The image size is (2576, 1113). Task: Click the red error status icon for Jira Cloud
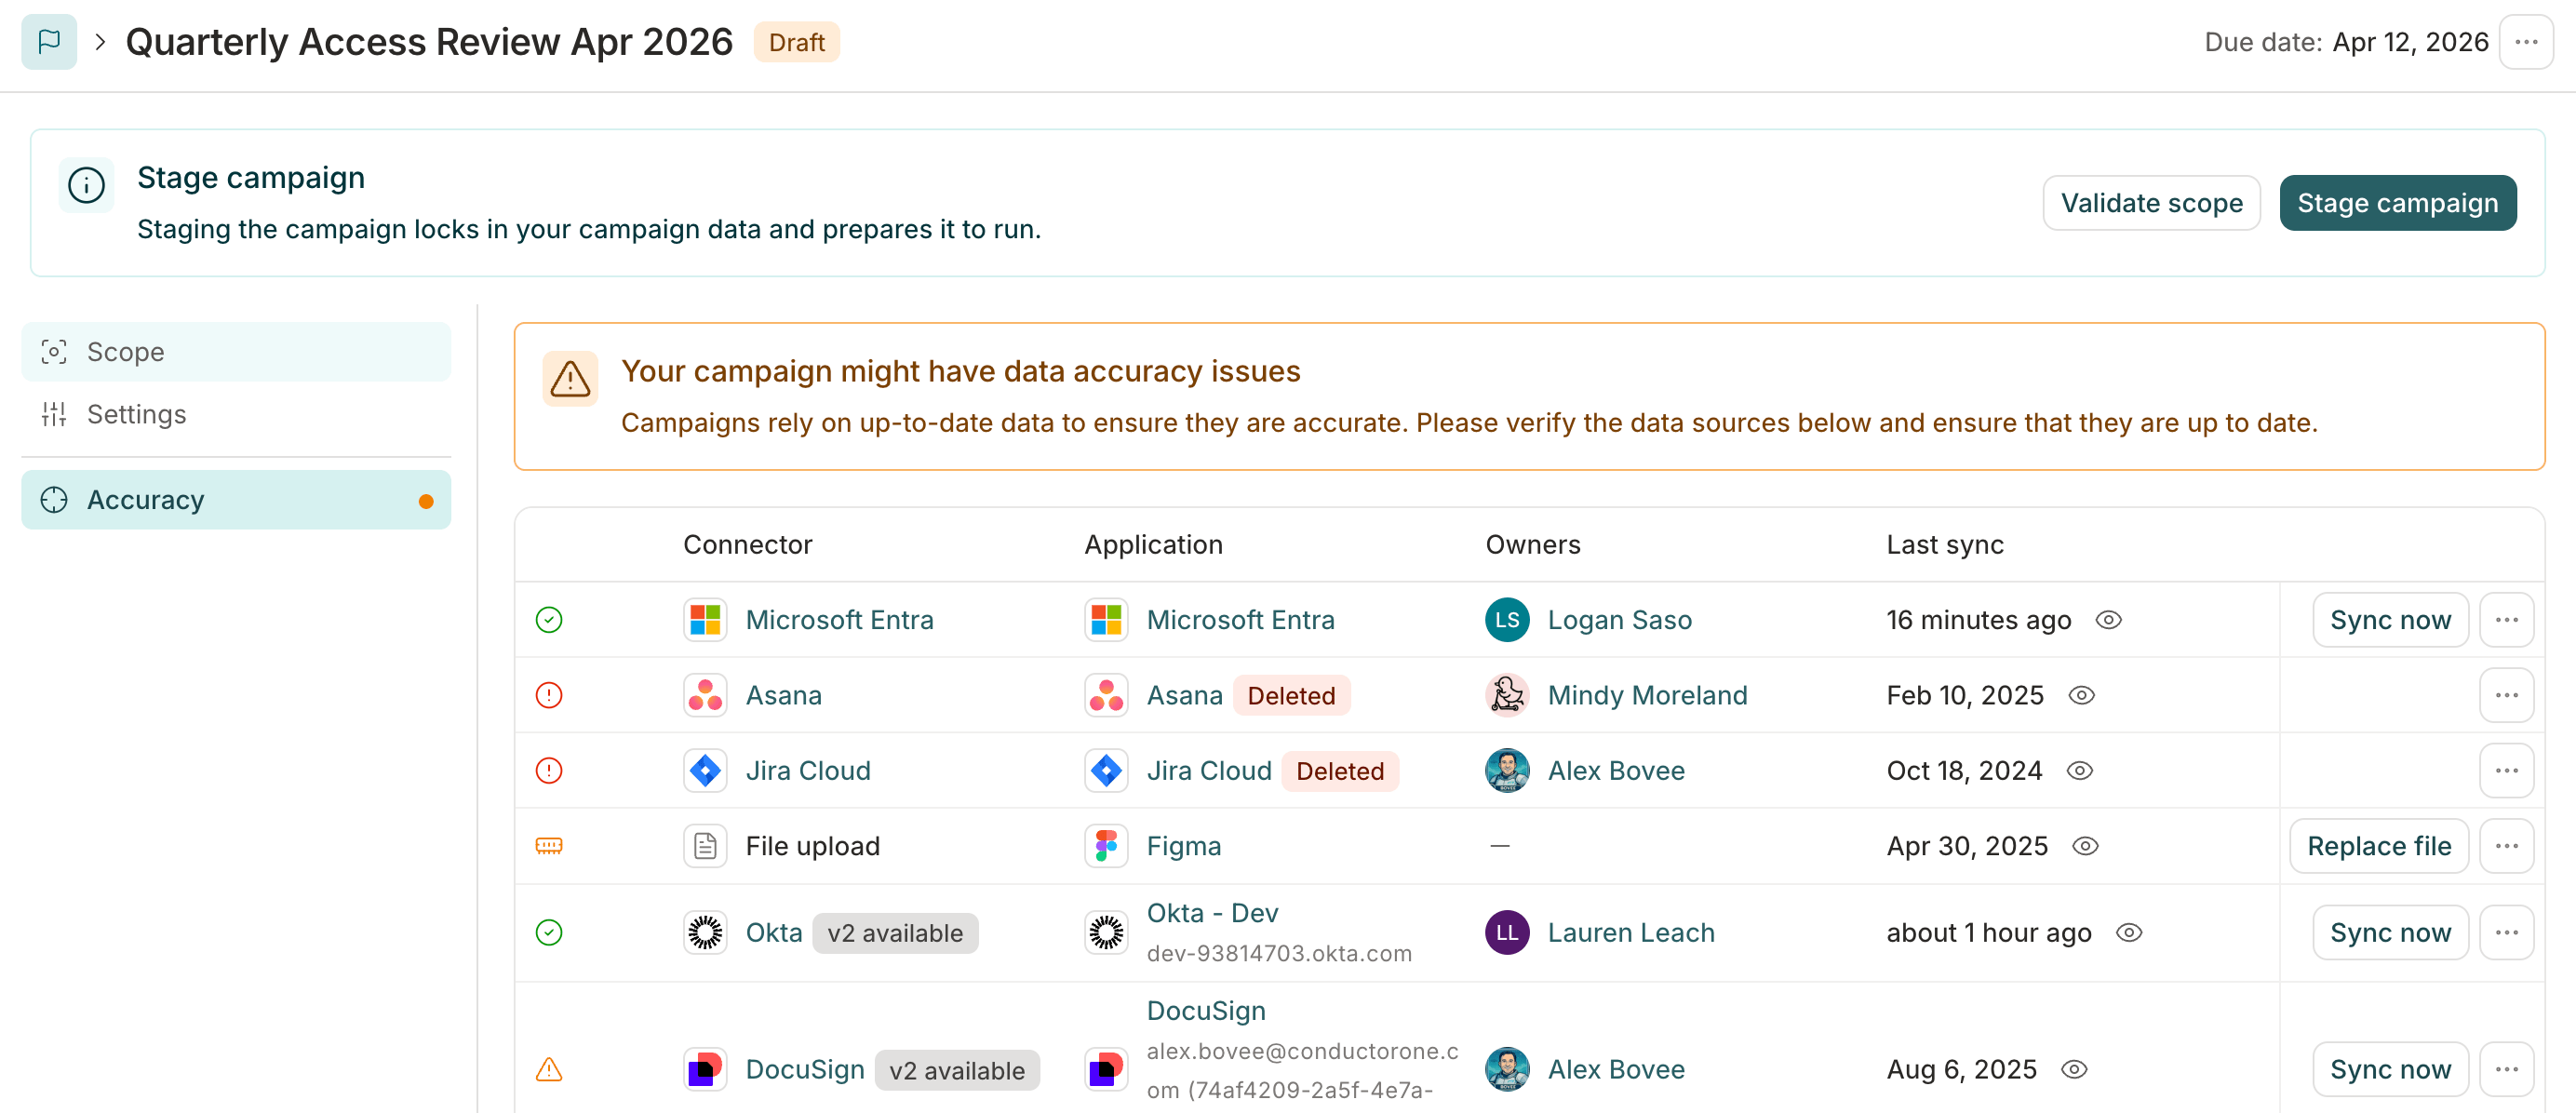click(549, 770)
